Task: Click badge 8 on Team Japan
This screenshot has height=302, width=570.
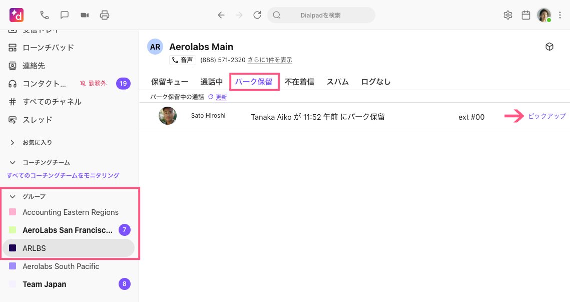Action: click(x=124, y=284)
